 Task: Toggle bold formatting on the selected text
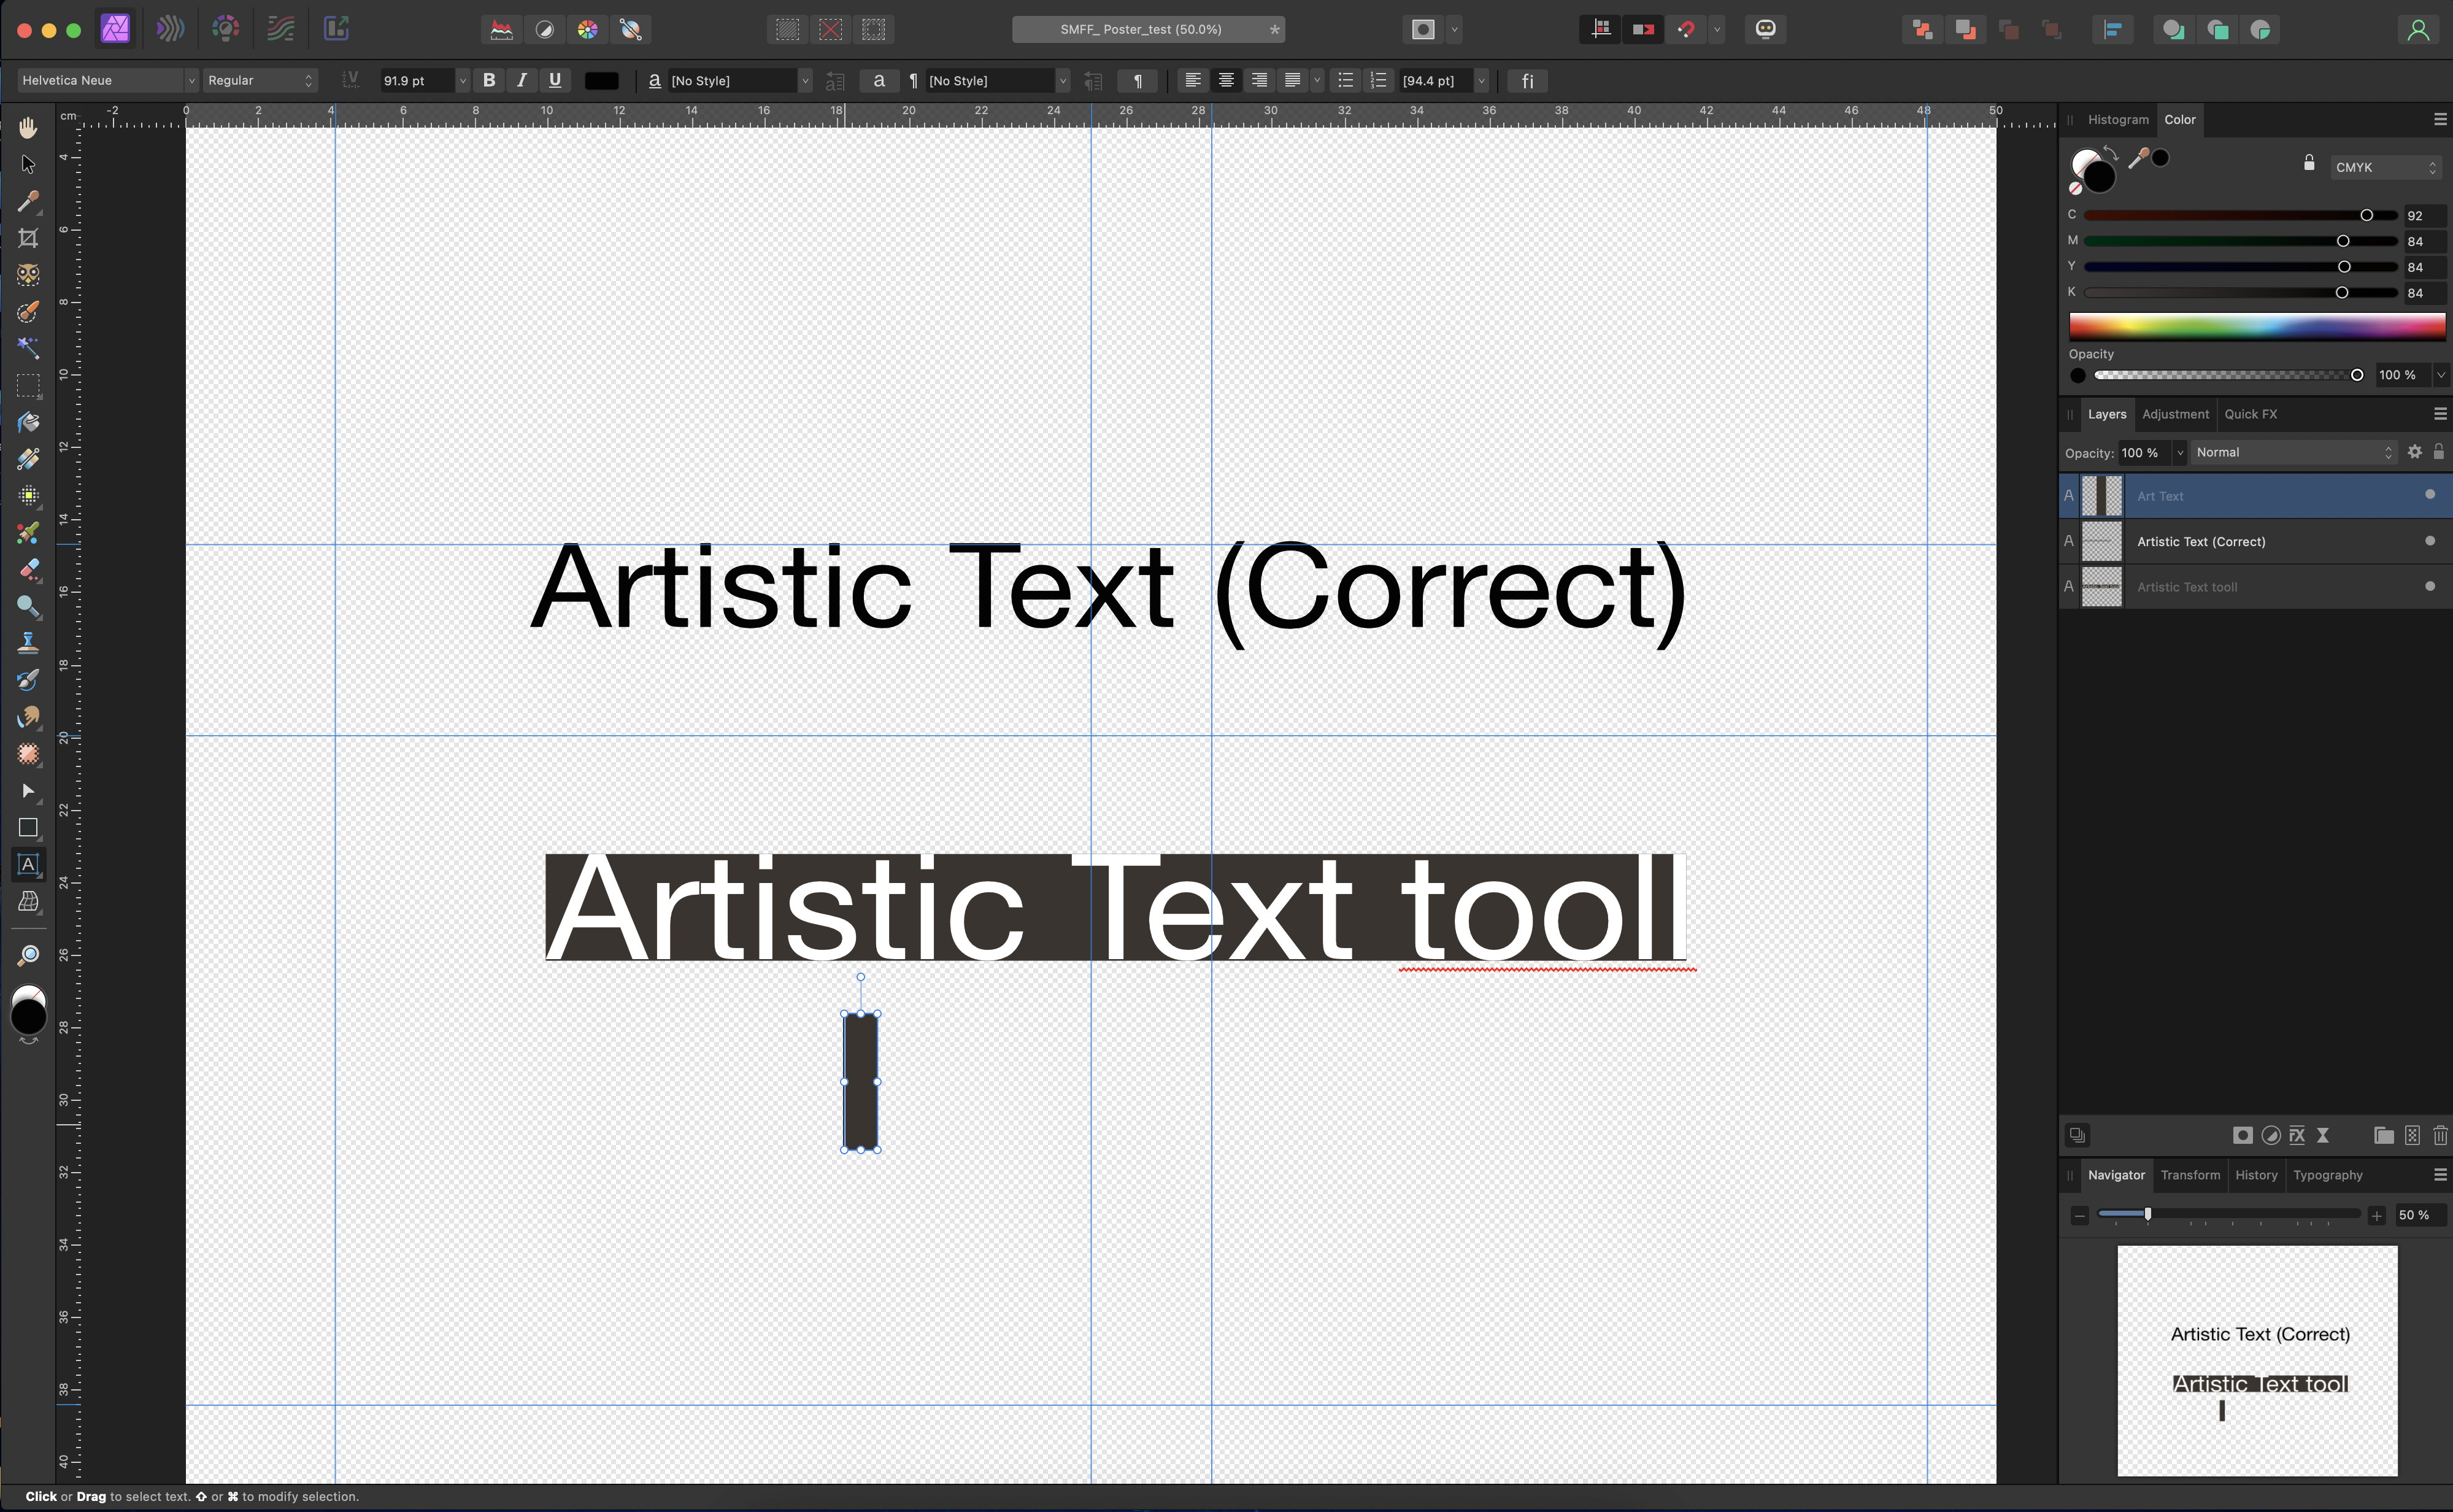tap(489, 80)
